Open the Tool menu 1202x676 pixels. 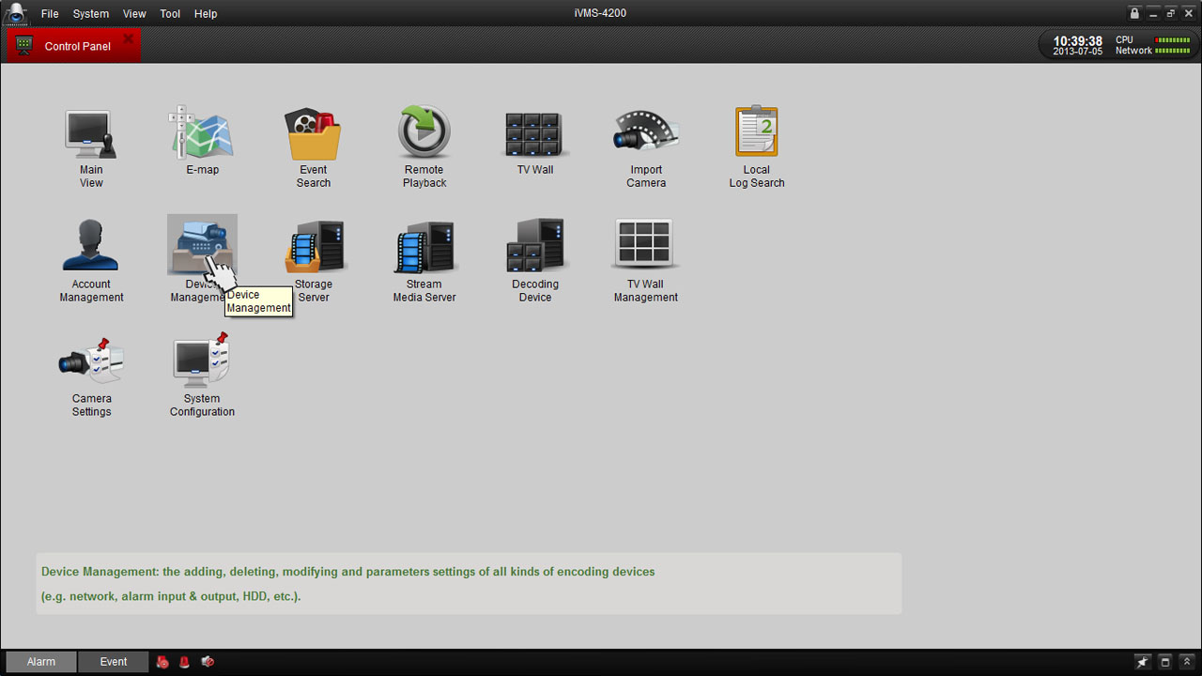click(x=170, y=14)
